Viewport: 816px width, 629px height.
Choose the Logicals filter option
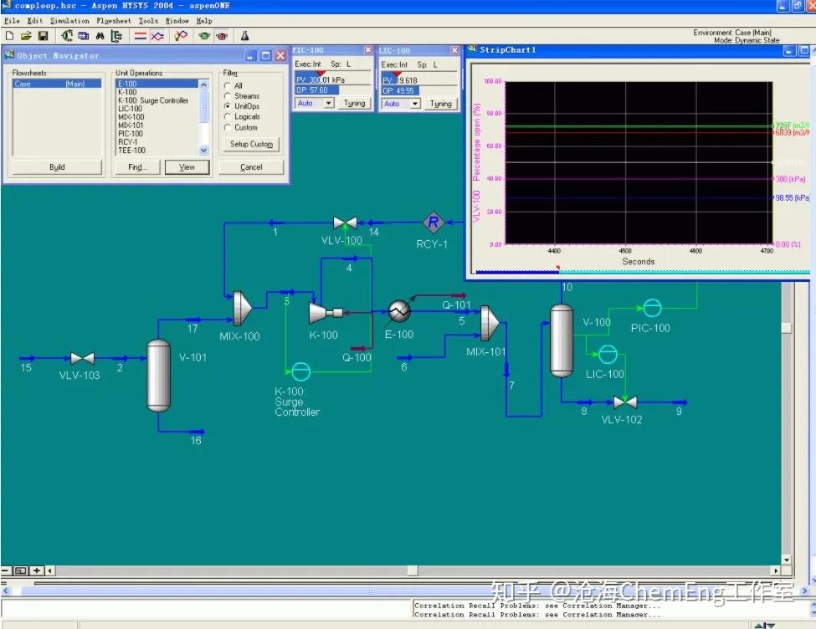[228, 117]
